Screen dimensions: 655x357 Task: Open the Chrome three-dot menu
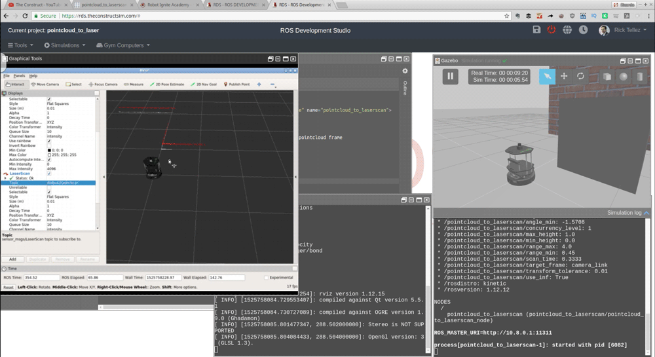pyautogui.click(x=648, y=16)
